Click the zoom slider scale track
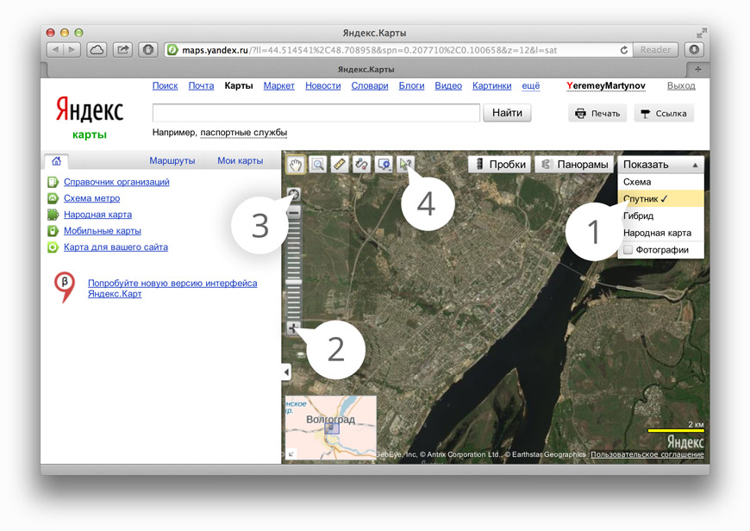Image resolution: width=750 pixels, height=531 pixels. pyautogui.click(x=294, y=271)
